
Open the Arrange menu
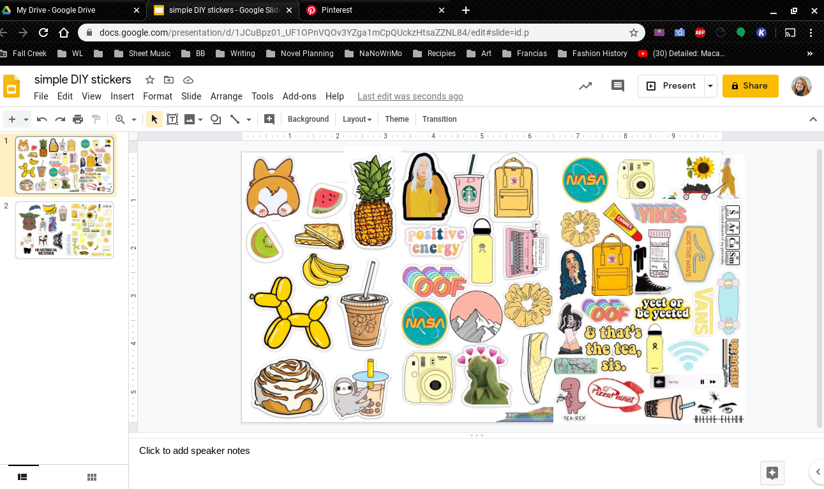(226, 96)
